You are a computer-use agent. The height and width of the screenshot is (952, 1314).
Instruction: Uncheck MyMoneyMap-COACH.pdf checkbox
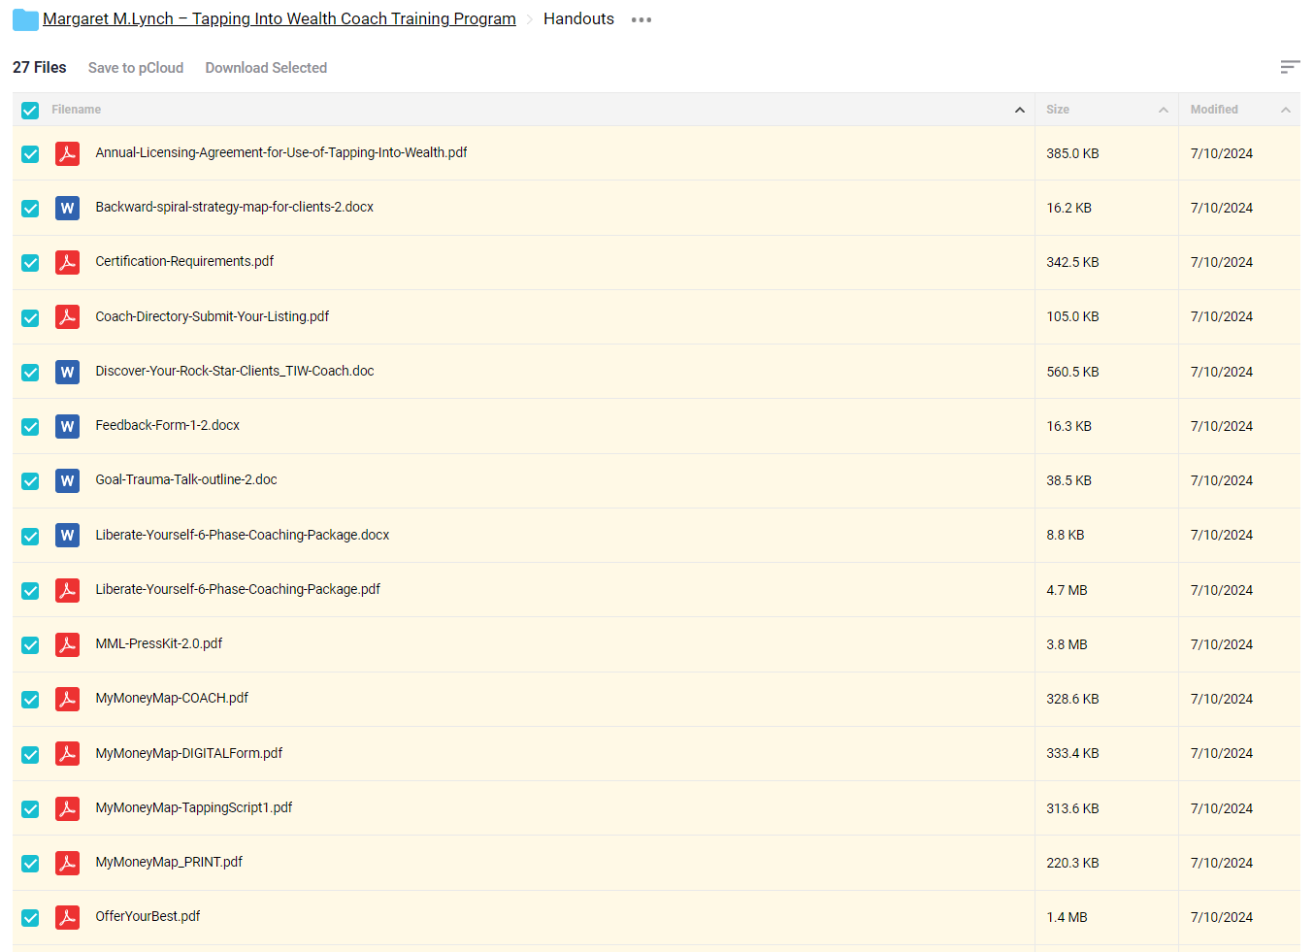(x=30, y=699)
